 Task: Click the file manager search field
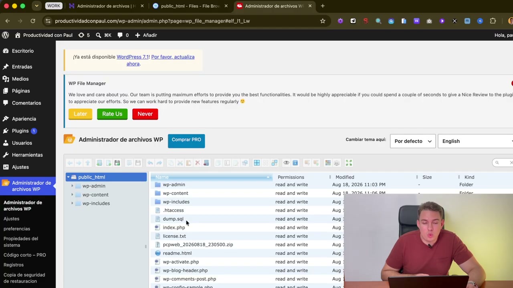click(x=503, y=162)
